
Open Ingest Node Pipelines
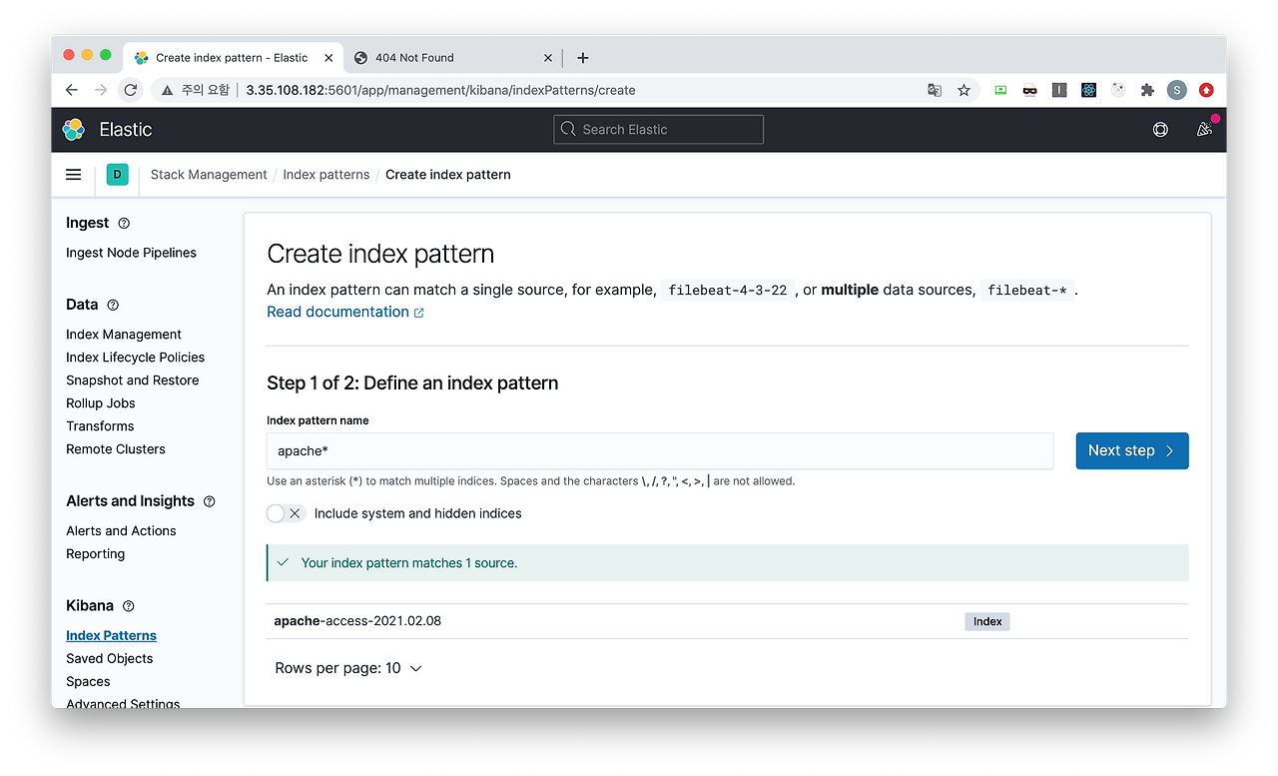[x=131, y=253]
